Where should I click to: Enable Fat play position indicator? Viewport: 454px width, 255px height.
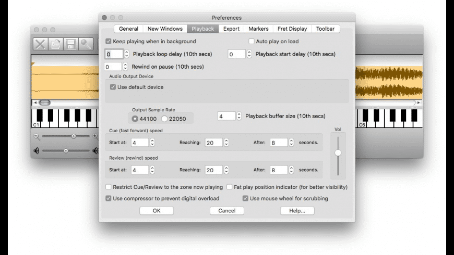[229, 187]
